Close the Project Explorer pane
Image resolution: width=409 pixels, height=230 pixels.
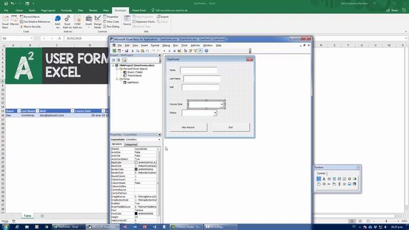pos(160,56)
